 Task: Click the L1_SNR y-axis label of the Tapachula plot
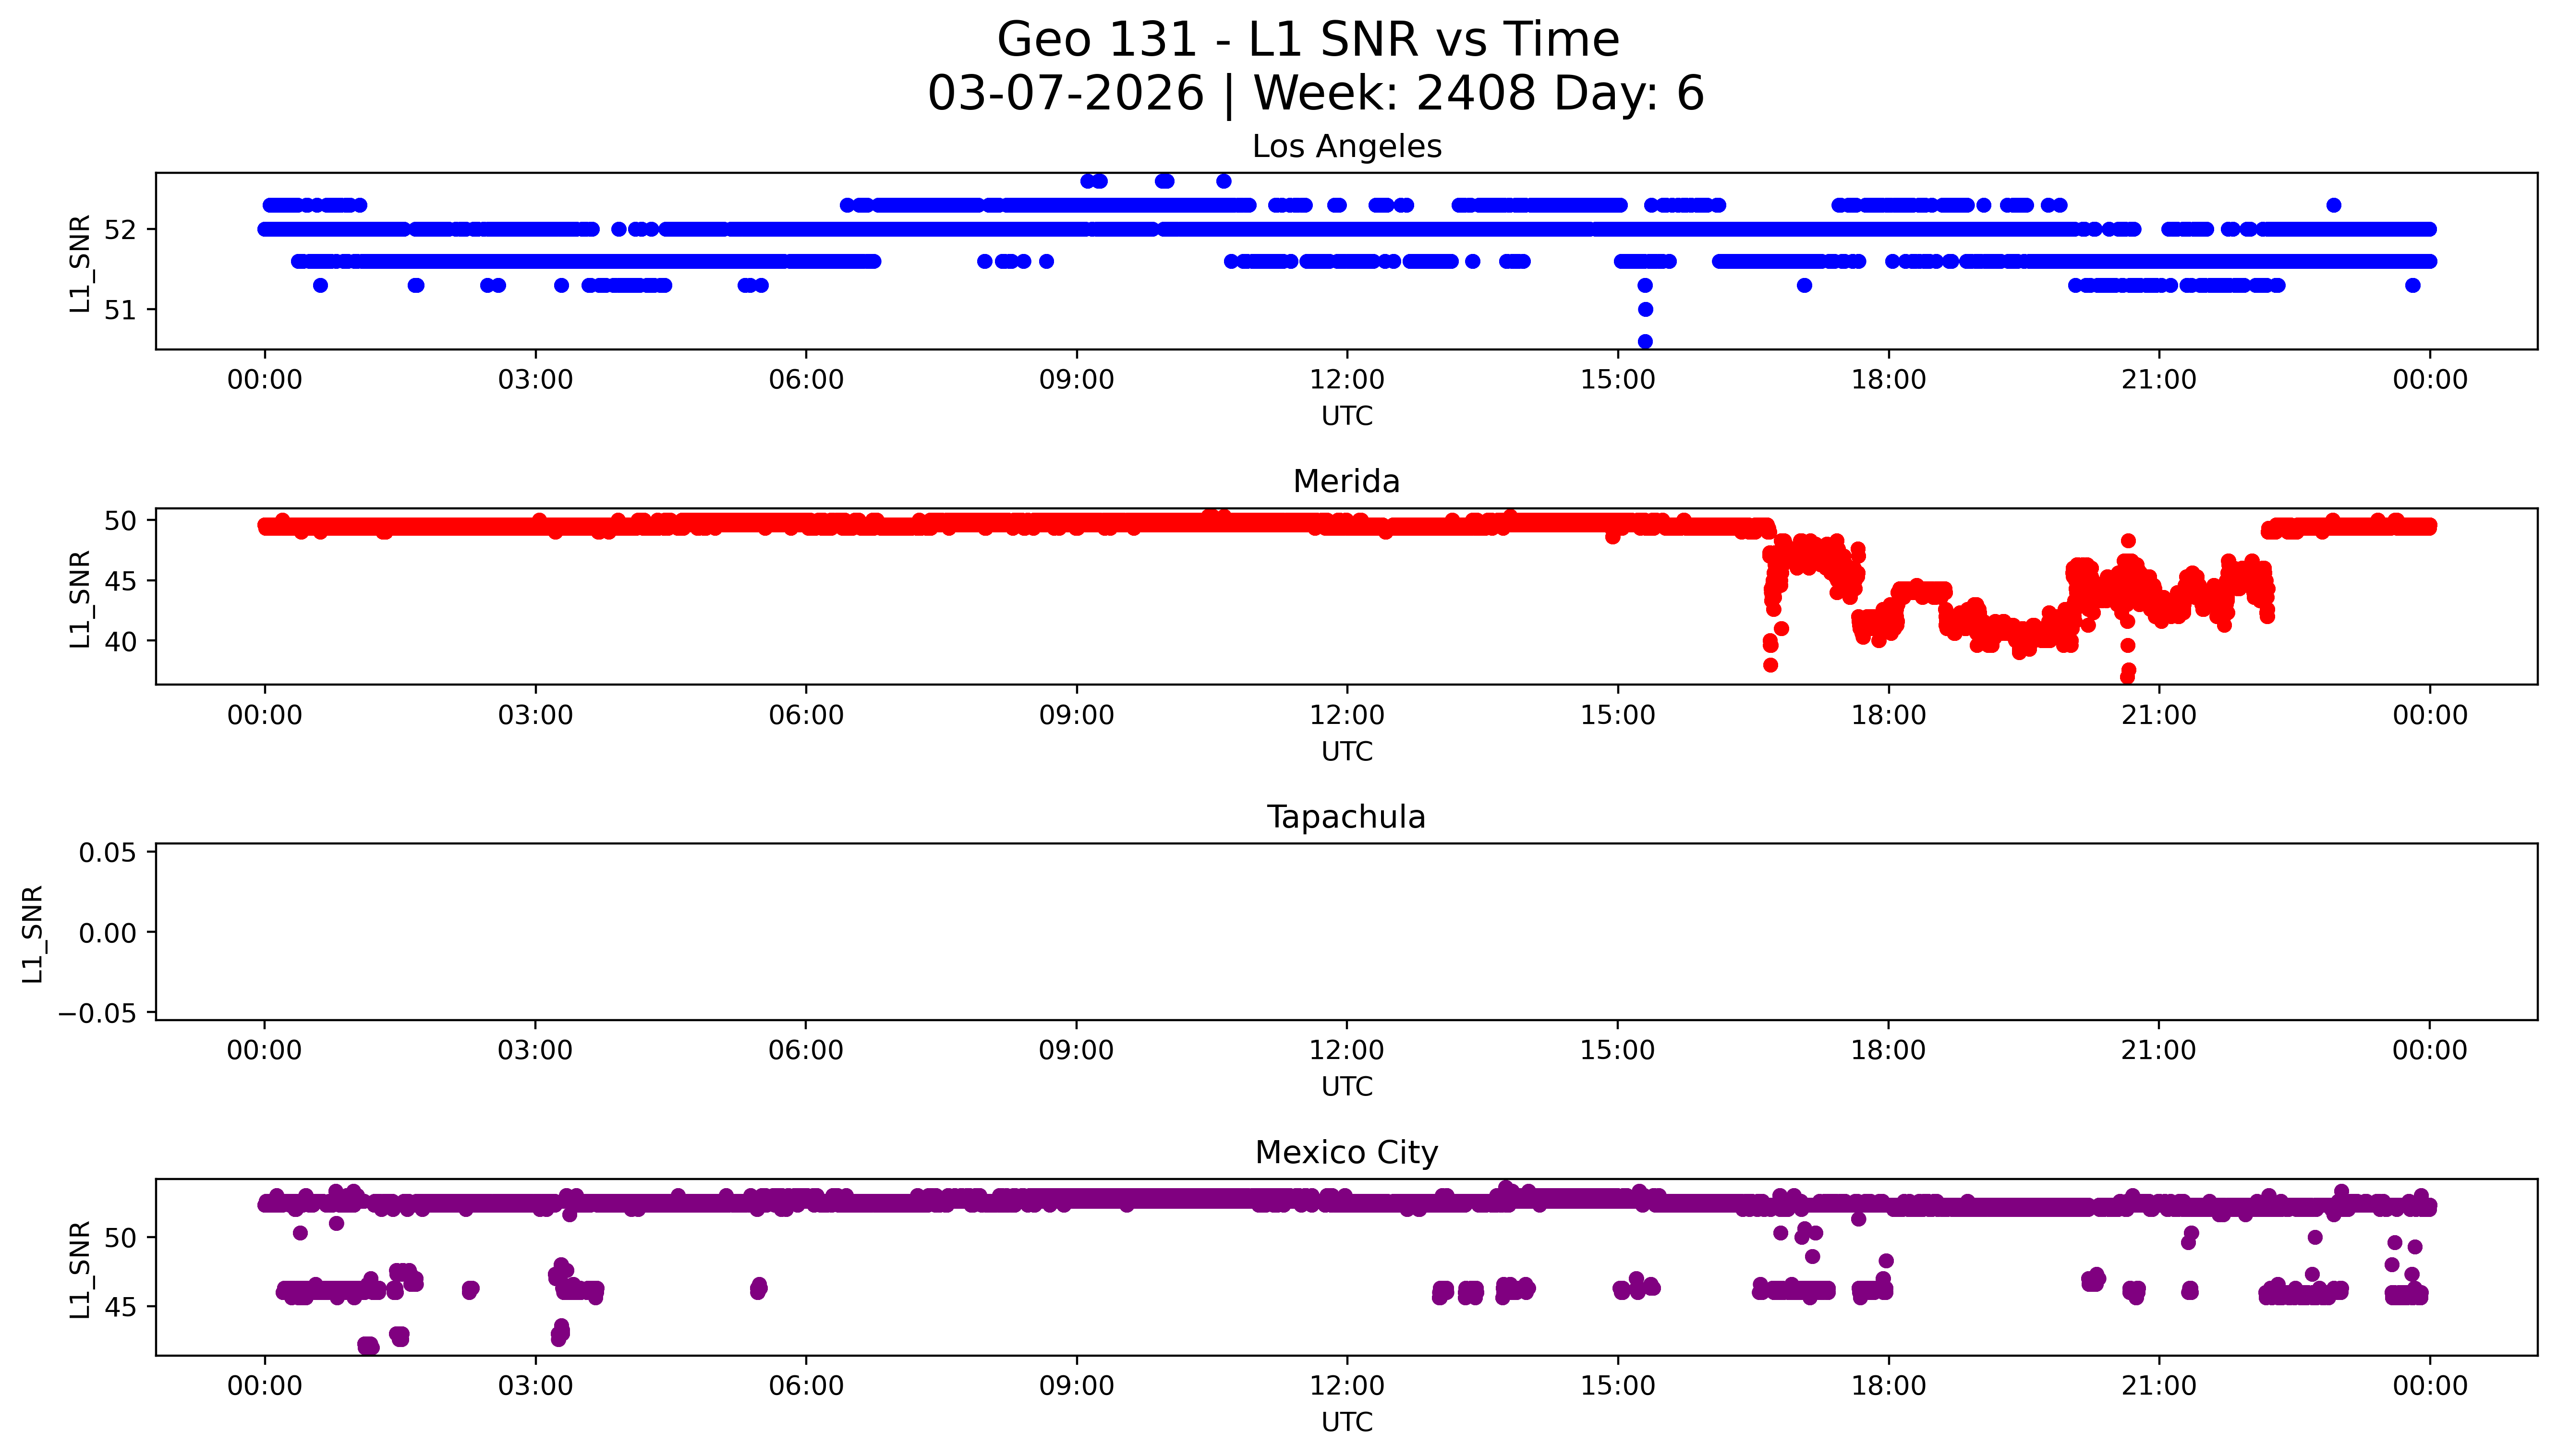tap(33, 933)
